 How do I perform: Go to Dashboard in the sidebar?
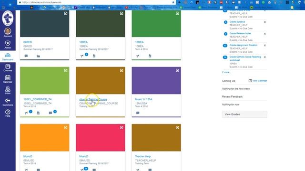click(x=8, y=57)
